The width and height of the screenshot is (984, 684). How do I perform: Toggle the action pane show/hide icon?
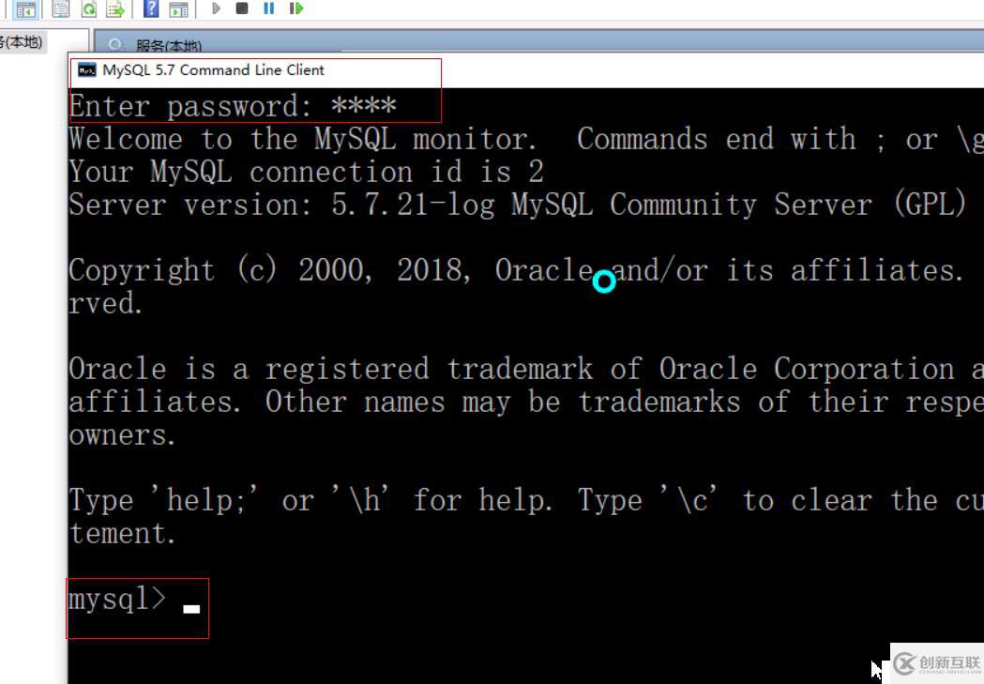178,9
